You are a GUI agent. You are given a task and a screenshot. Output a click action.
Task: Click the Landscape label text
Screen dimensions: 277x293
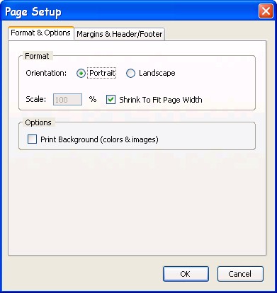157,73
